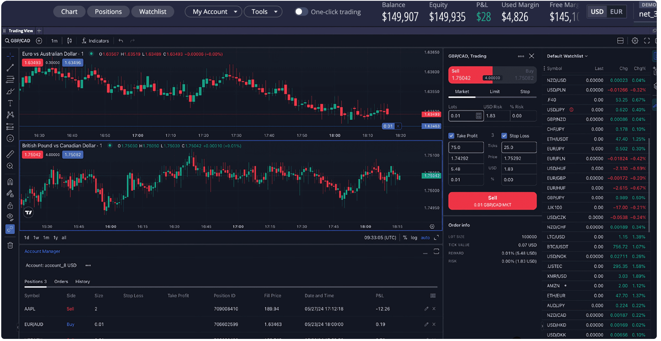This screenshot has width=661, height=341.
Task: Select the trend line drawing tool
Action: [10, 68]
